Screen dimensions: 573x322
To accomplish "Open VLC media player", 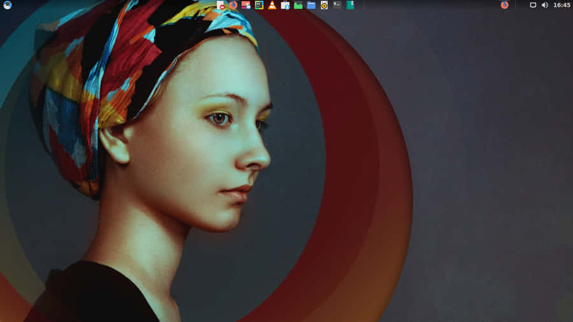I will coord(272,5).
